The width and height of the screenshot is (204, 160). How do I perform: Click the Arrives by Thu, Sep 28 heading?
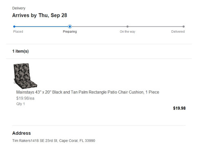coord(40,16)
